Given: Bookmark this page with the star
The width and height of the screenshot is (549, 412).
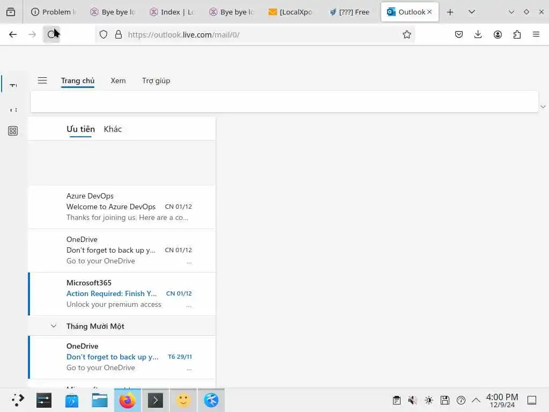Looking at the screenshot, I should pyautogui.click(x=406, y=34).
